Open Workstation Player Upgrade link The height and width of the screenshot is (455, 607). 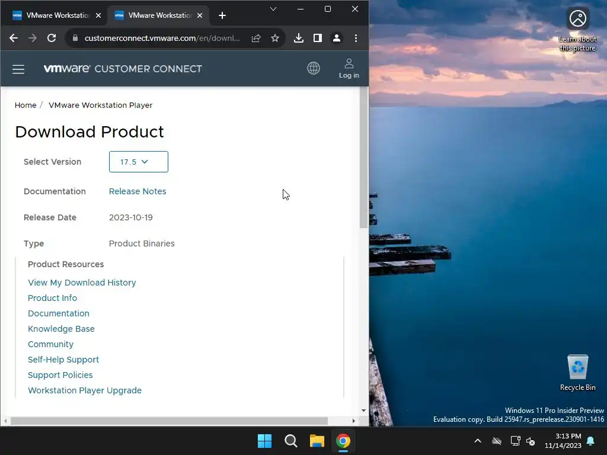point(85,390)
